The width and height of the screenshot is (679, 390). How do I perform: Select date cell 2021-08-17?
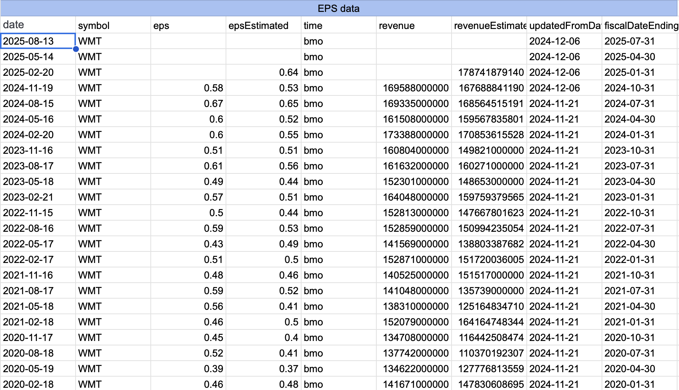[x=38, y=290]
